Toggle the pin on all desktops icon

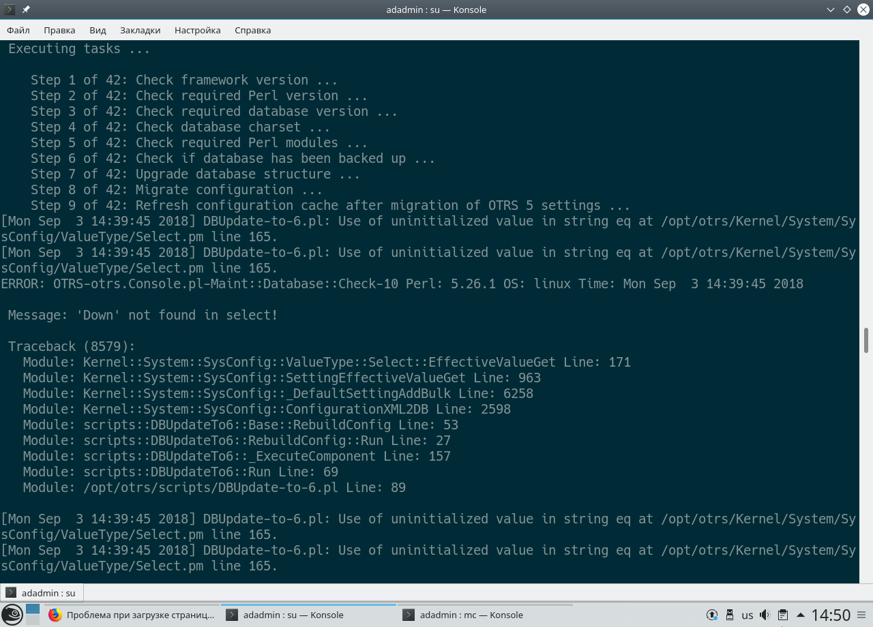(26, 10)
